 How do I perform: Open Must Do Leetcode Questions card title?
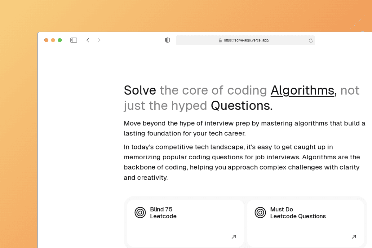[298, 213]
